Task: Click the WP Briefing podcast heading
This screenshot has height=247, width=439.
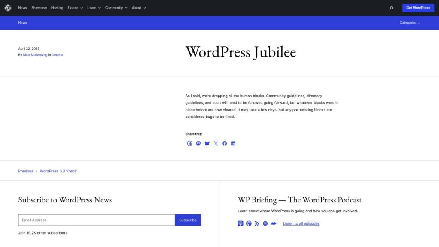Action: point(300,200)
